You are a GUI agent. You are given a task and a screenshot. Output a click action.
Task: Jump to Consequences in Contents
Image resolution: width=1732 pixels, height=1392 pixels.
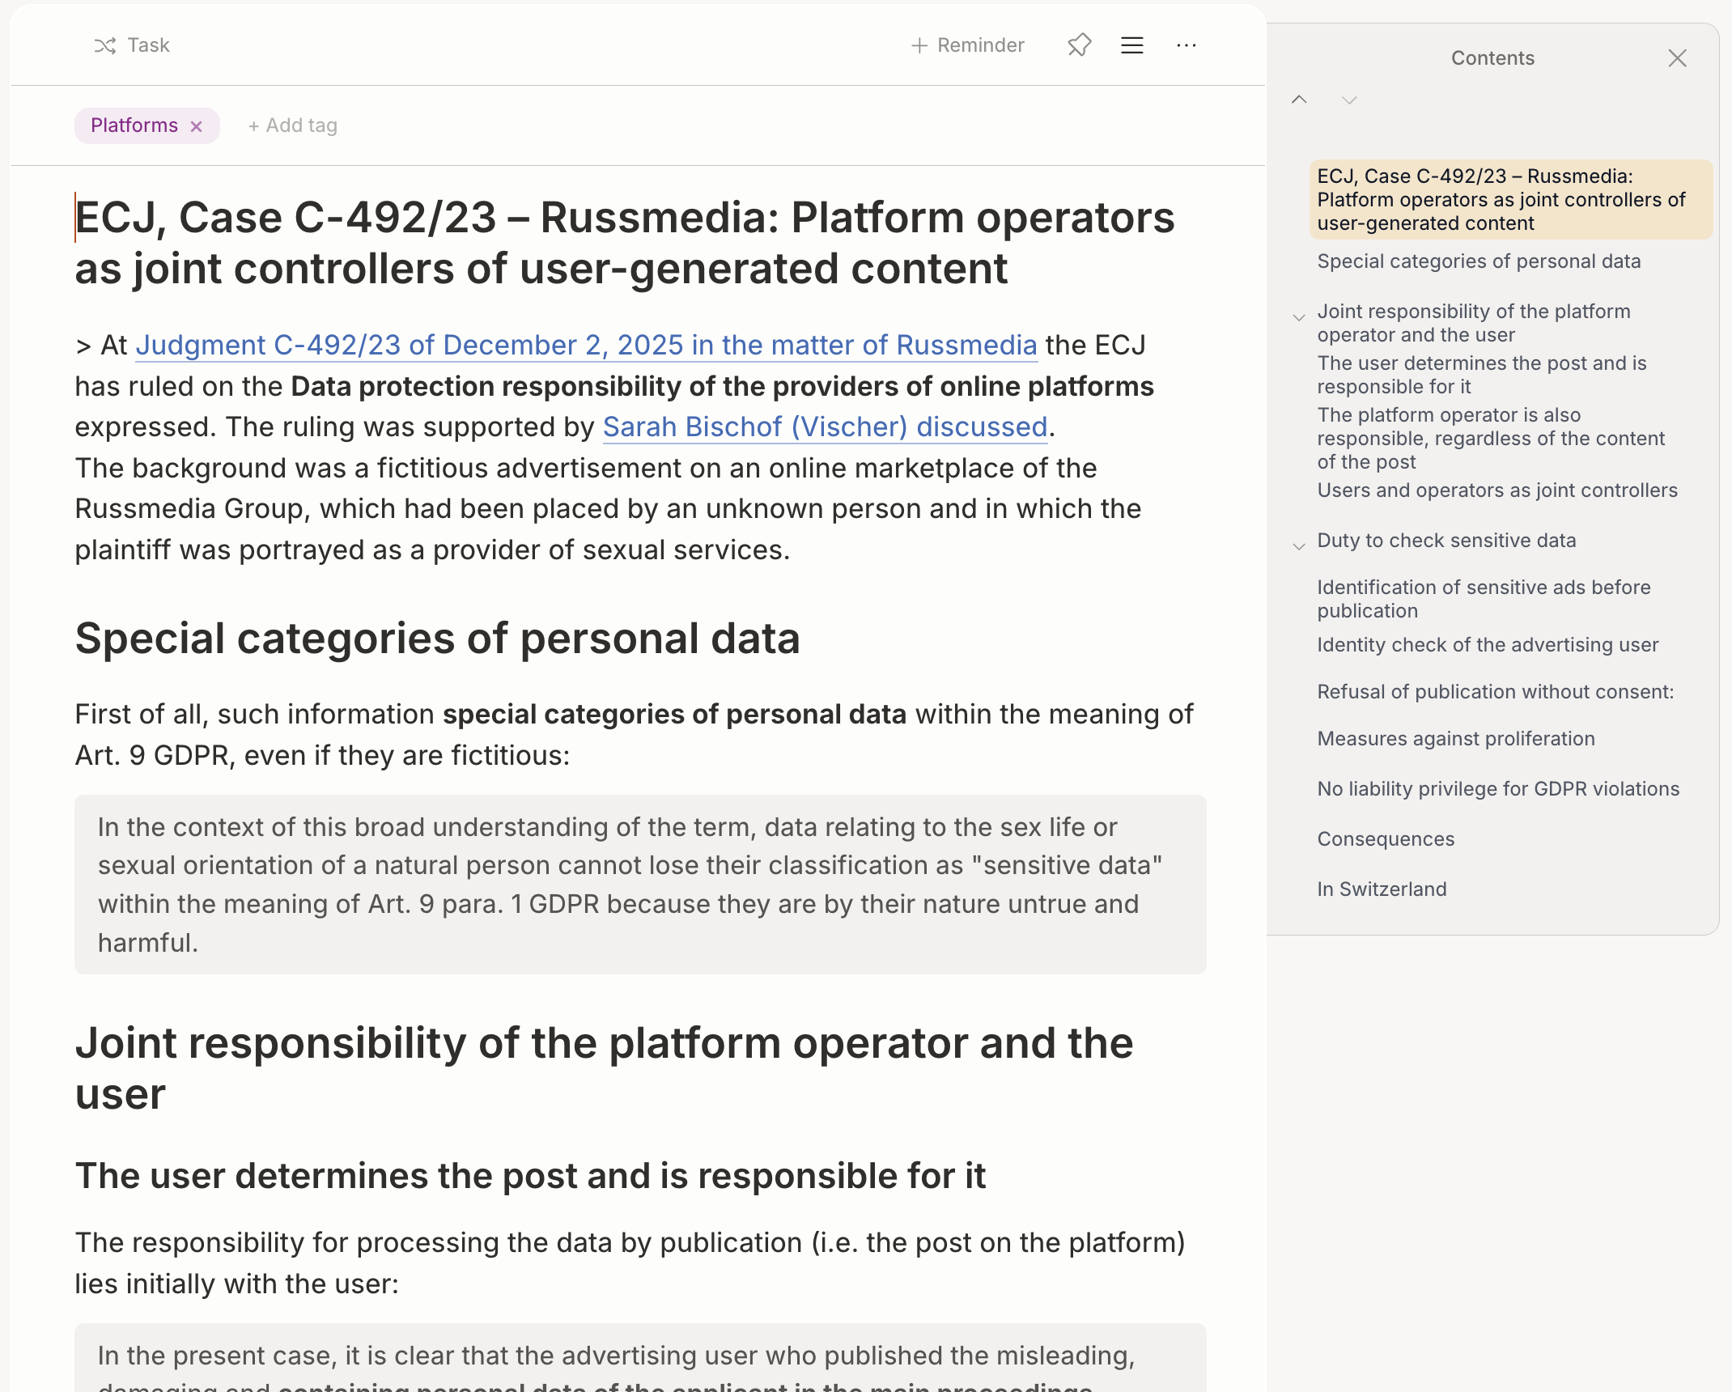click(x=1386, y=839)
